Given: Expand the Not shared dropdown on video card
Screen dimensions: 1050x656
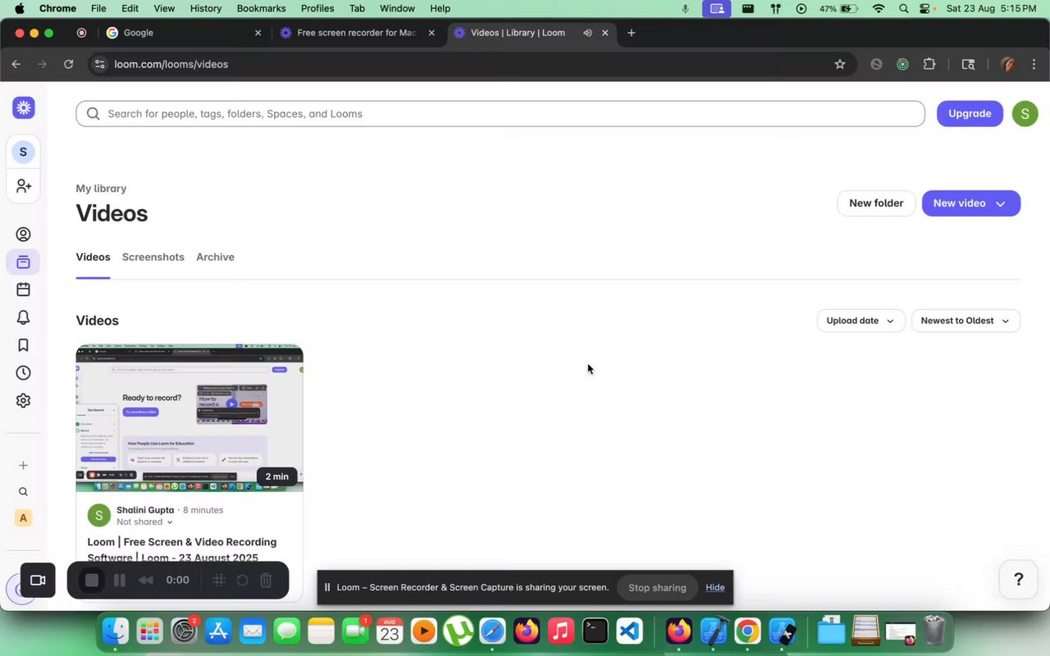Looking at the screenshot, I should coord(144,522).
